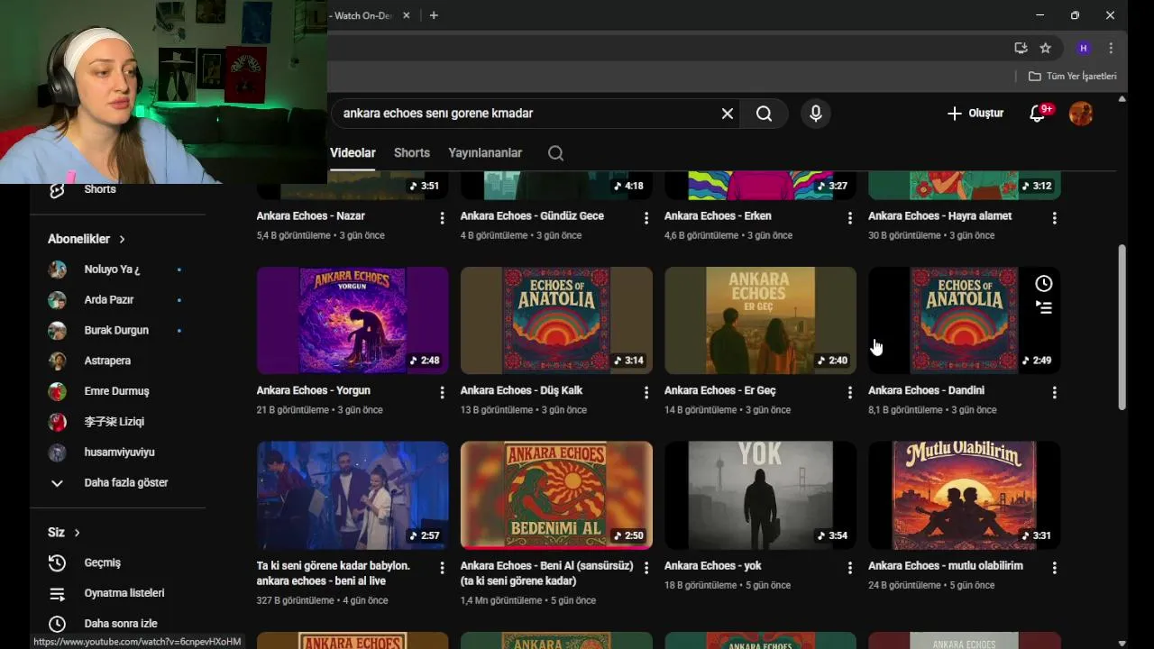Open the YOK video thumbnail

[760, 495]
